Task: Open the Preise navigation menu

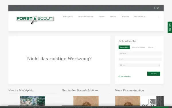Action: coord(113,16)
